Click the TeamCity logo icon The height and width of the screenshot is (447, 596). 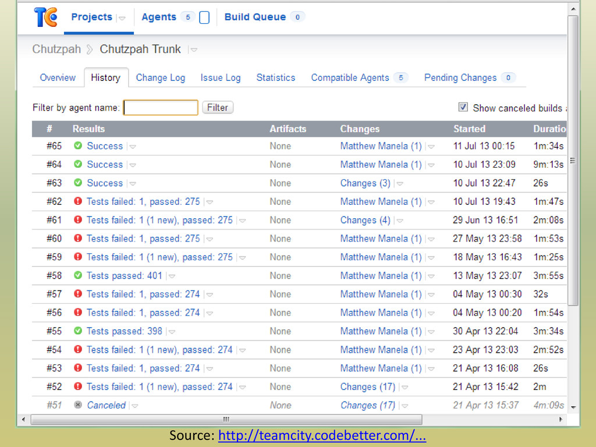45,17
